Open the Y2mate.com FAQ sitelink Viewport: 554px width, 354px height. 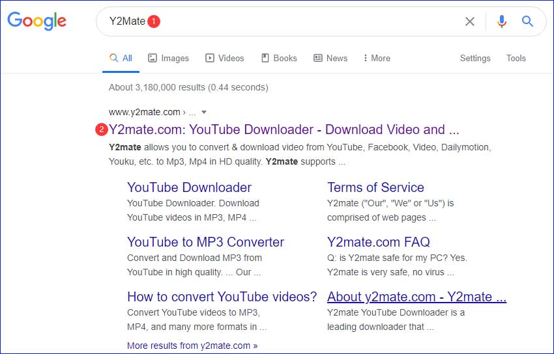point(379,242)
